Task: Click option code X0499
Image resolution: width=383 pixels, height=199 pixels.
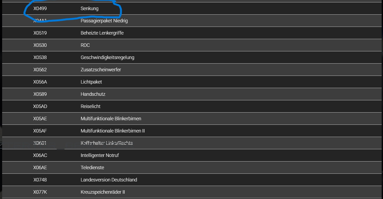Action: (x=40, y=9)
